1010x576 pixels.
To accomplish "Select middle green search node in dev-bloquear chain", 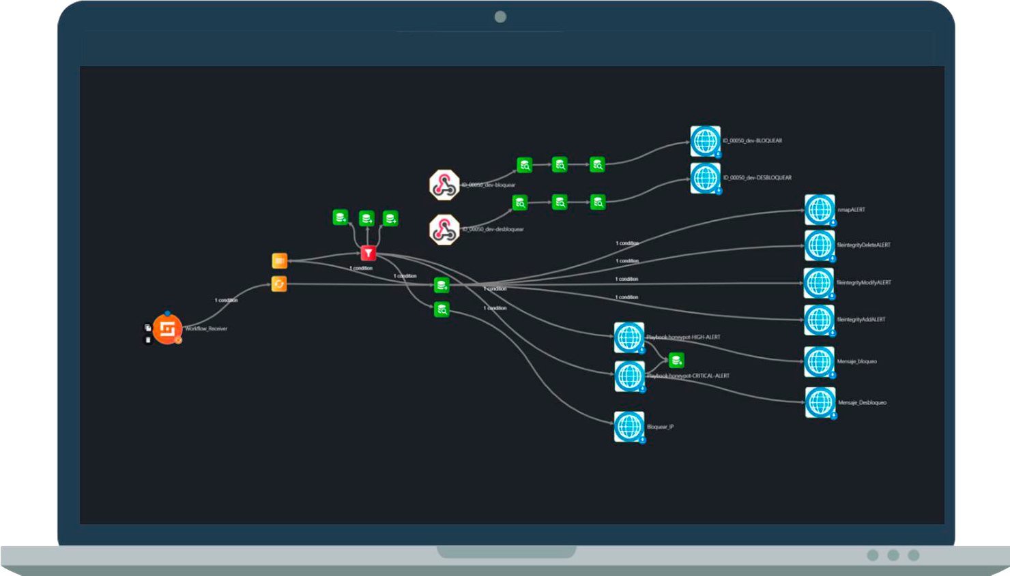I will (560, 164).
